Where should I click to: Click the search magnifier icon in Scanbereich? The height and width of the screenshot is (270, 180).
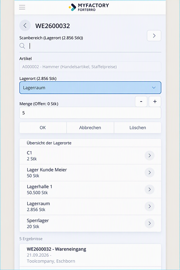(x=22, y=46)
